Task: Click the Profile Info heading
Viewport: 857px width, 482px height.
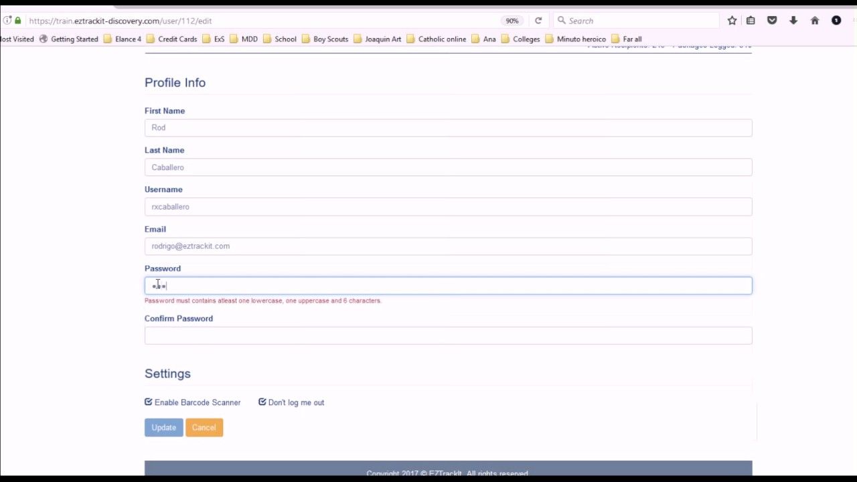Action: tap(175, 83)
